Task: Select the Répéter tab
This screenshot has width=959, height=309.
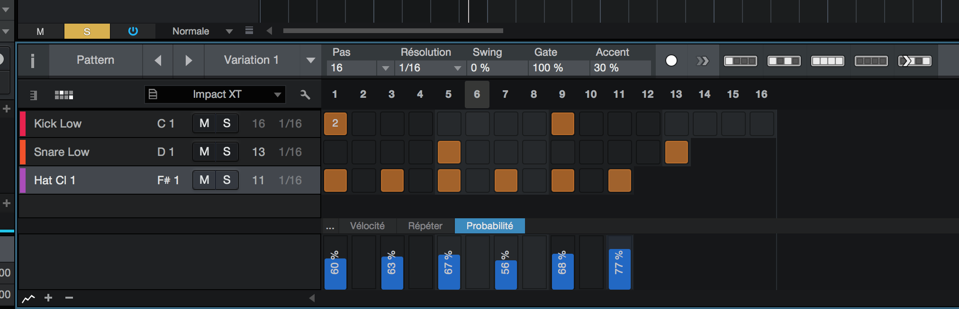Action: pos(425,226)
